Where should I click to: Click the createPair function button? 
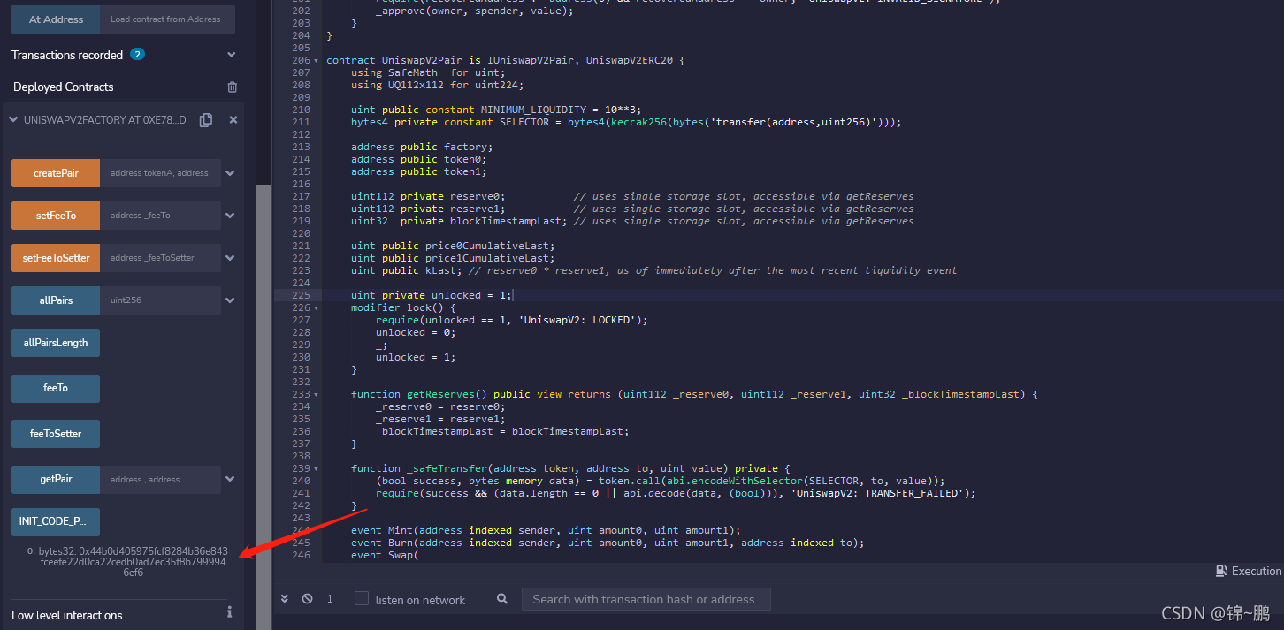click(56, 173)
